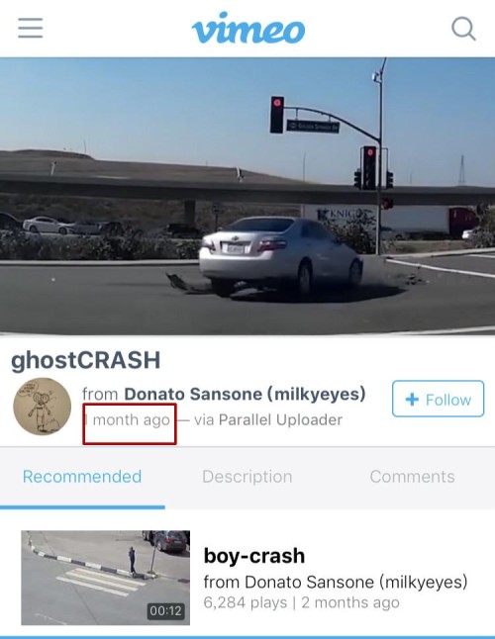
Task: Click the ghostCRASH video title
Action: 85,360
